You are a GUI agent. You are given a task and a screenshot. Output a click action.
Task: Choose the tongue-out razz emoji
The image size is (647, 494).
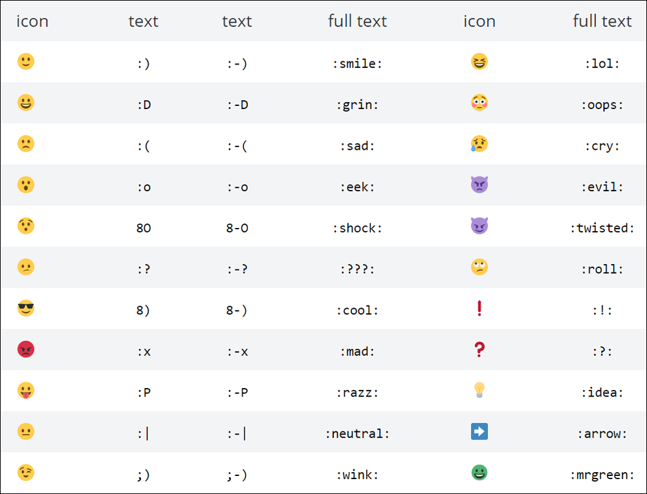point(26,391)
